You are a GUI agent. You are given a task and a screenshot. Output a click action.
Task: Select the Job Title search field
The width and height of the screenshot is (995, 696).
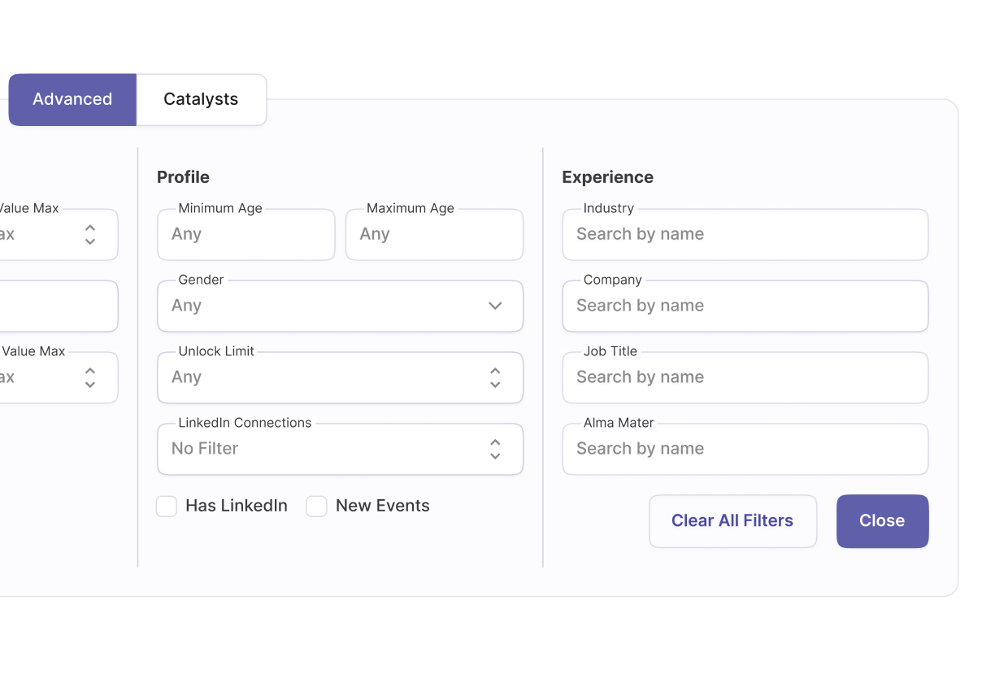(745, 378)
